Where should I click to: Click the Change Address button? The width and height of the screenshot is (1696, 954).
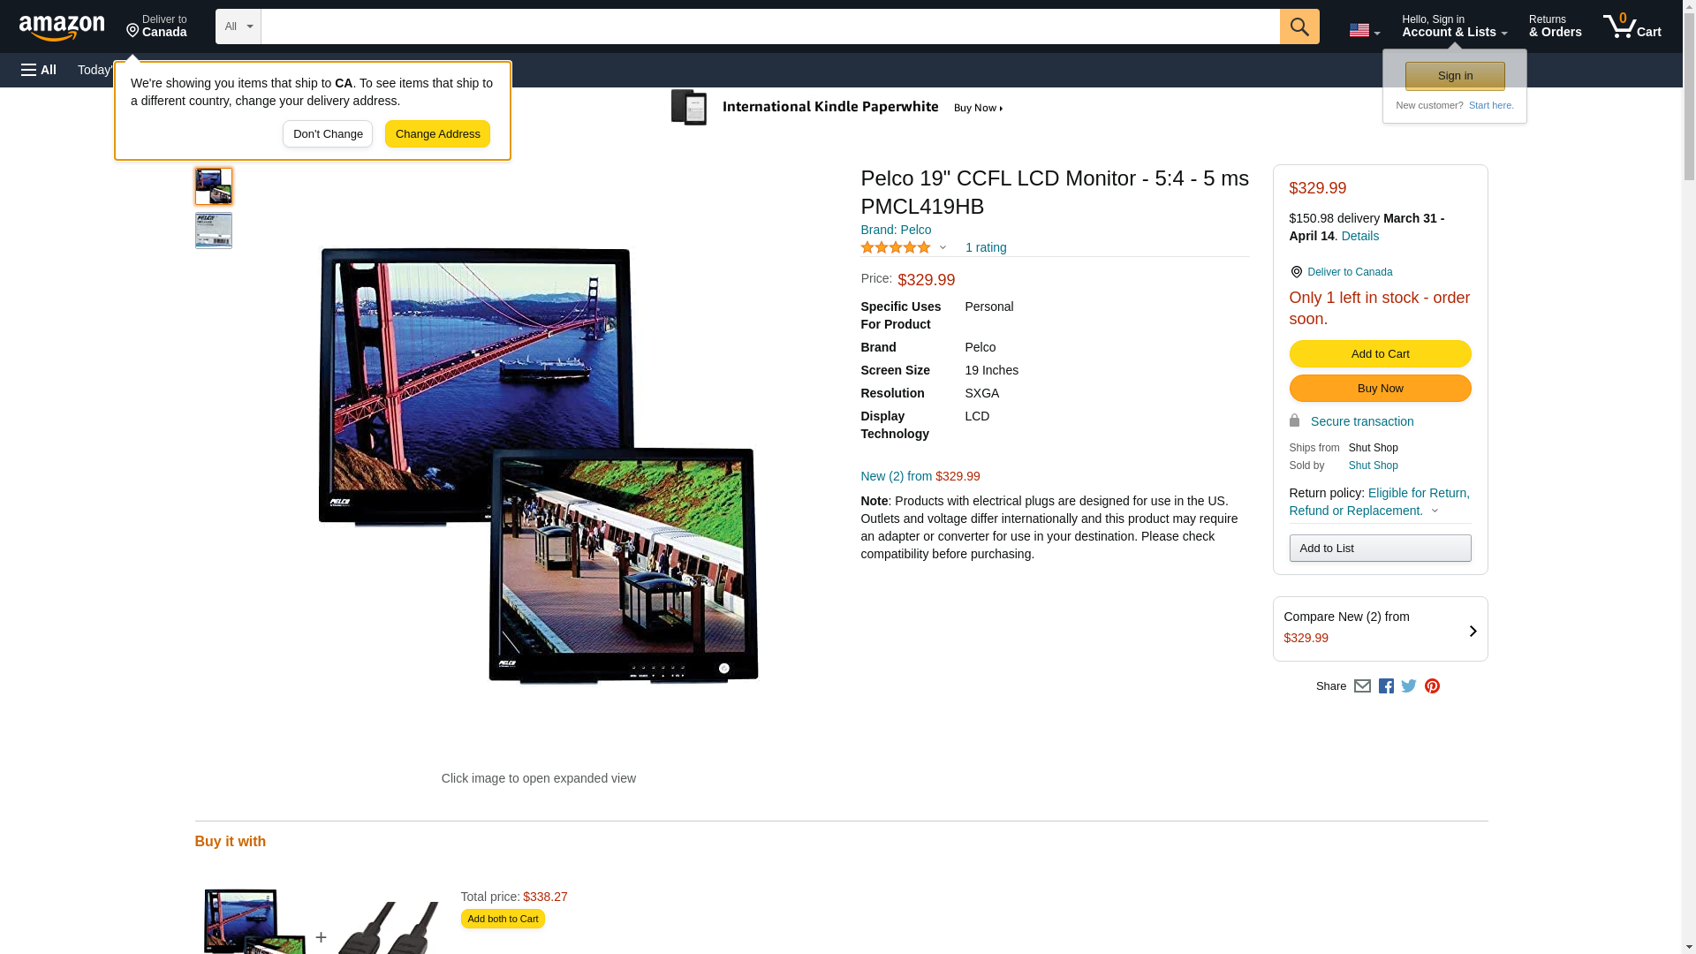coord(437,134)
